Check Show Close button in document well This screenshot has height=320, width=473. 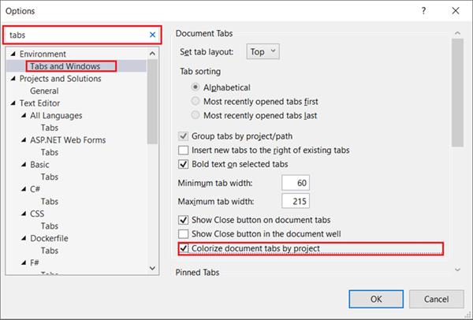click(x=184, y=234)
